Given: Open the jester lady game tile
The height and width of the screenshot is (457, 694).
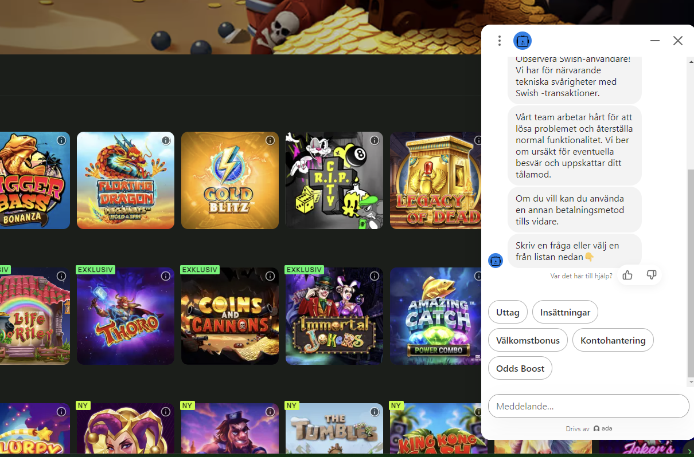Looking at the screenshot, I should (x=126, y=428).
